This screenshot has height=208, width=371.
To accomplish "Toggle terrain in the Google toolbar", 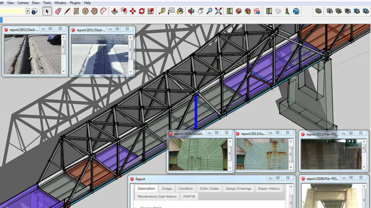I will pos(278,11).
